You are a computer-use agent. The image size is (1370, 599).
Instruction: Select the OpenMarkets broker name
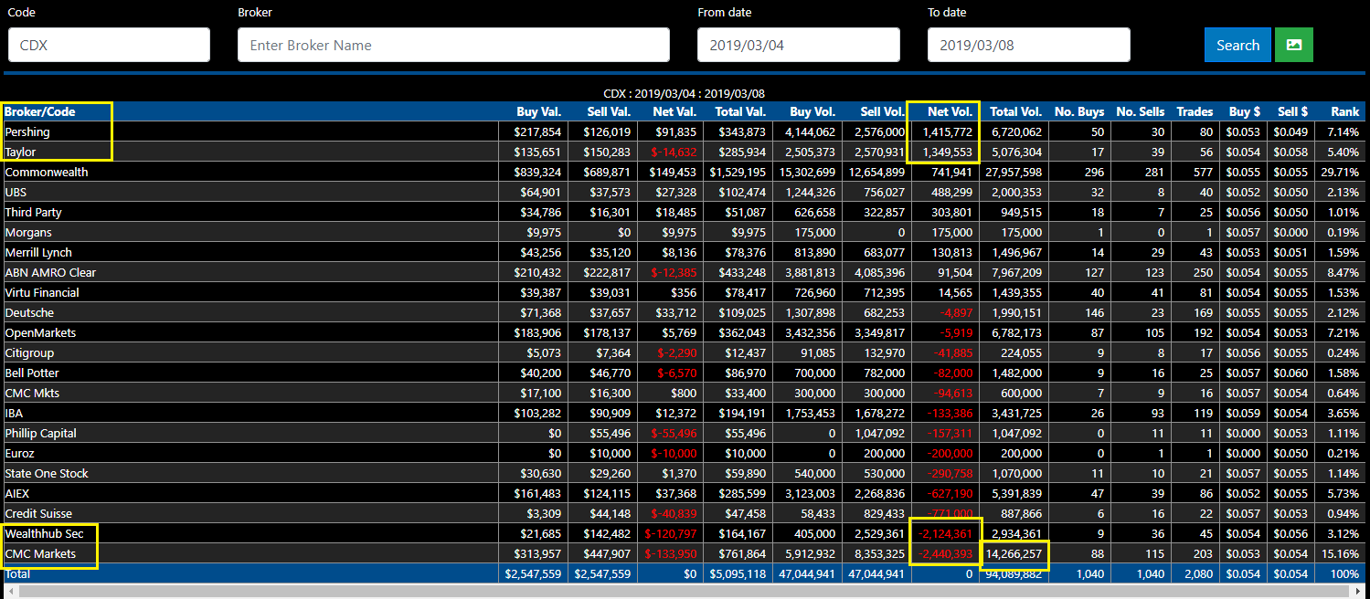pos(40,332)
